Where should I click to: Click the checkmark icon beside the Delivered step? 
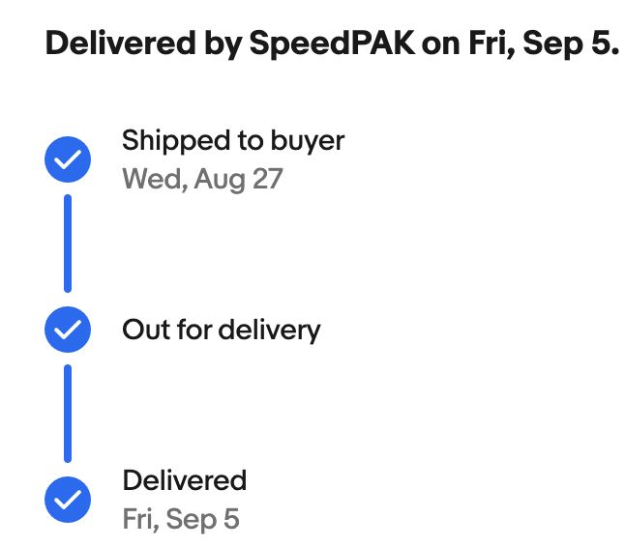pyautogui.click(x=68, y=500)
